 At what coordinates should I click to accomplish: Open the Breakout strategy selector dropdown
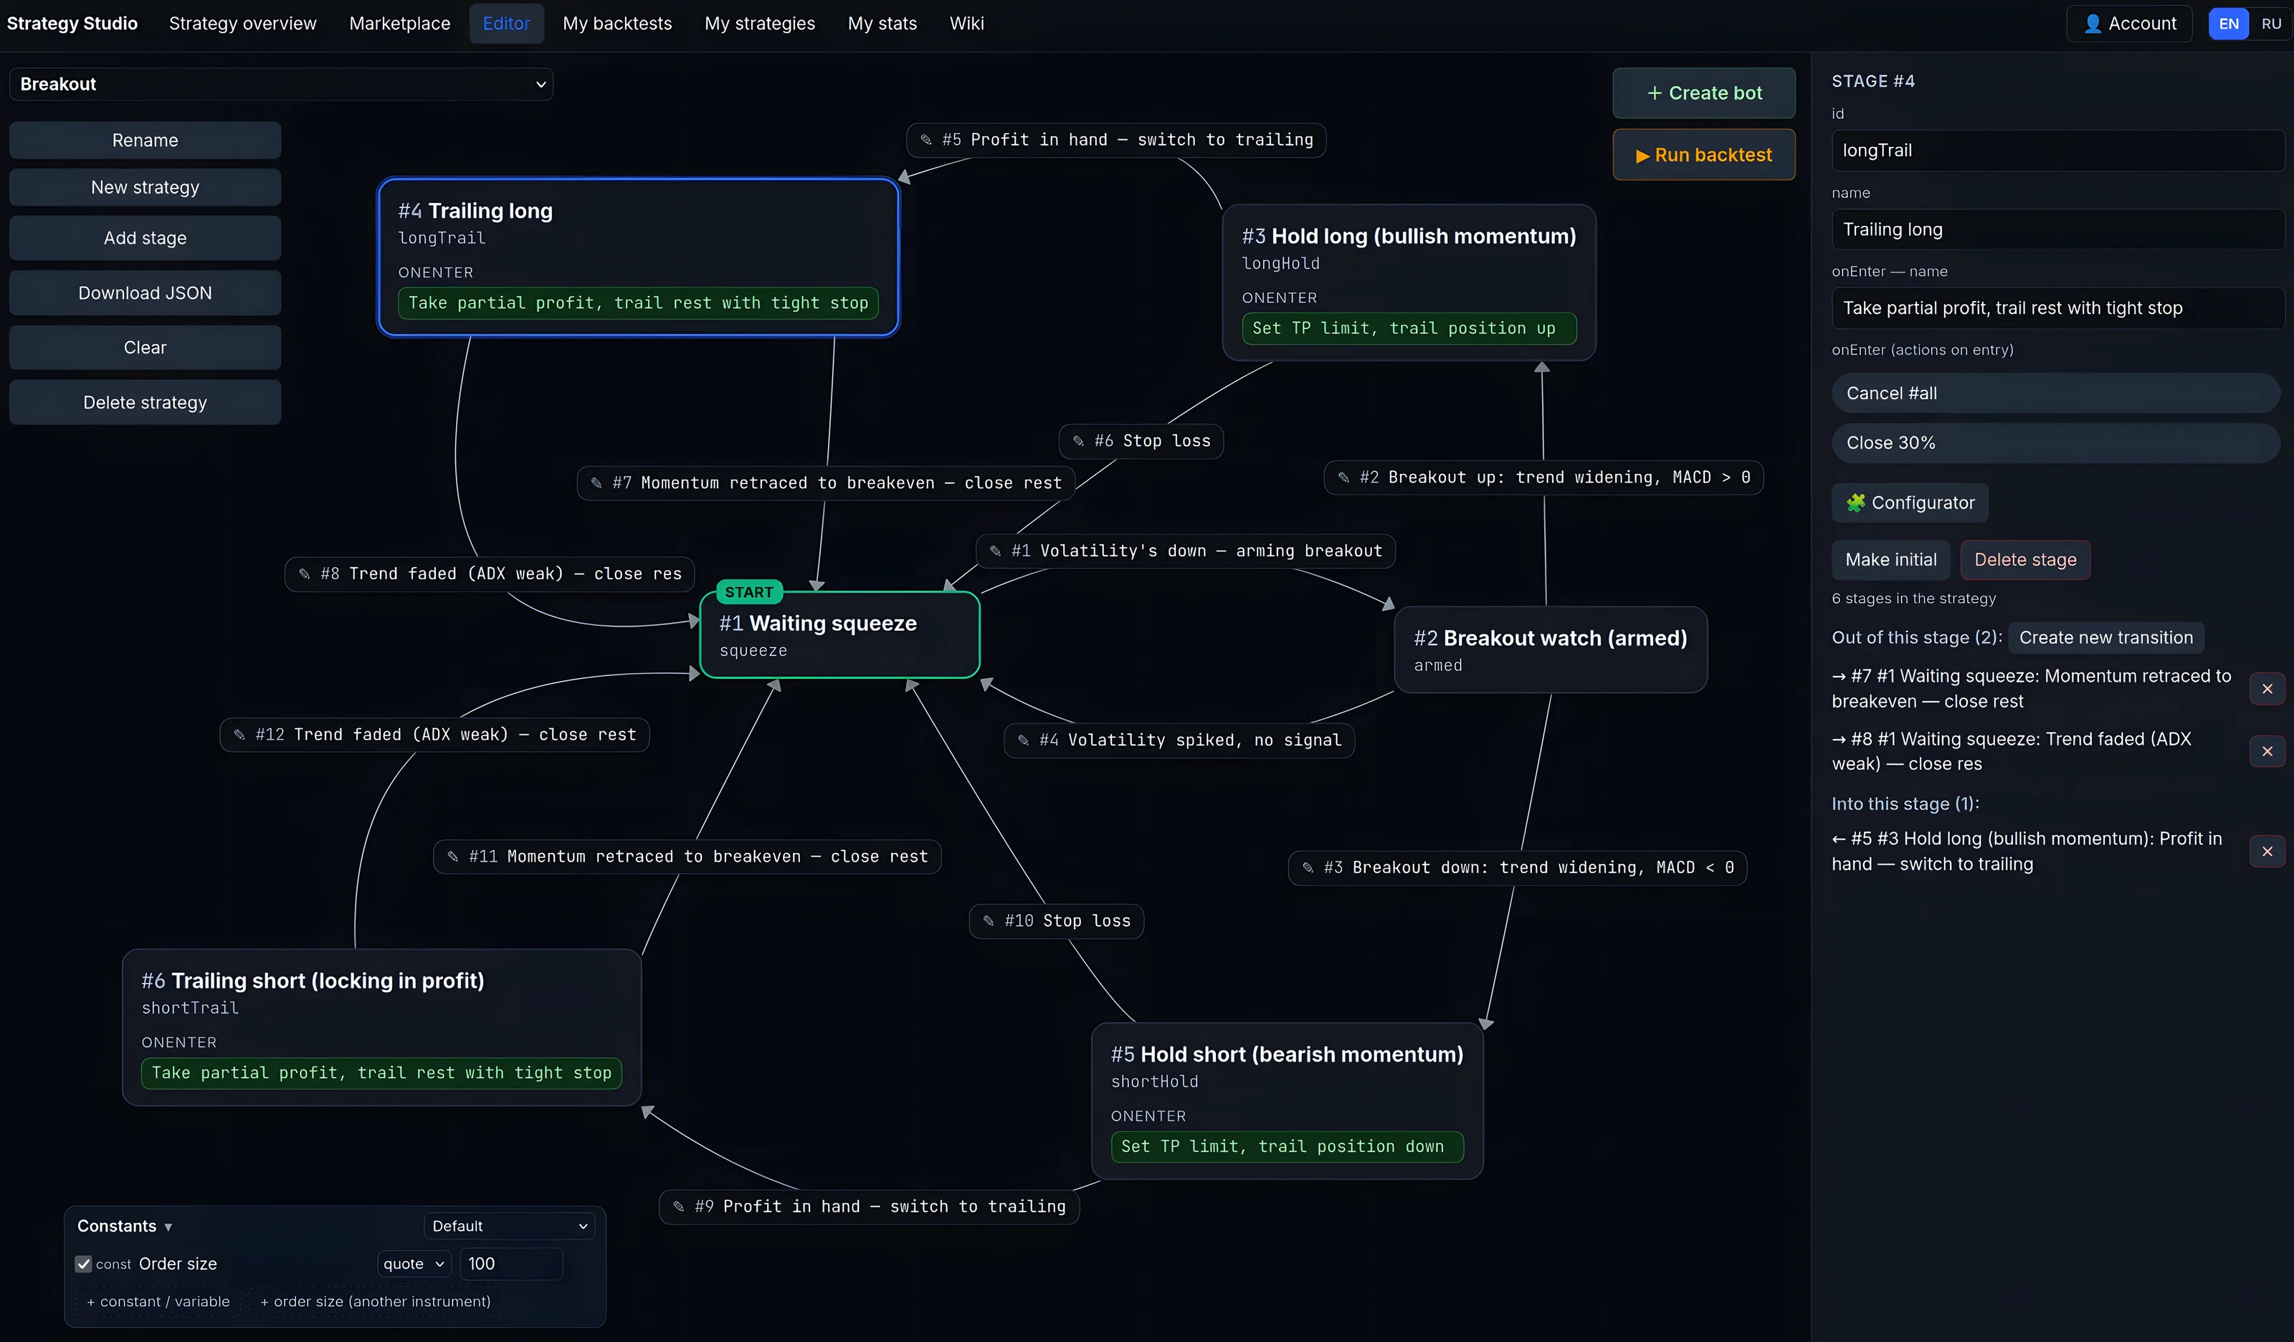pos(281,84)
